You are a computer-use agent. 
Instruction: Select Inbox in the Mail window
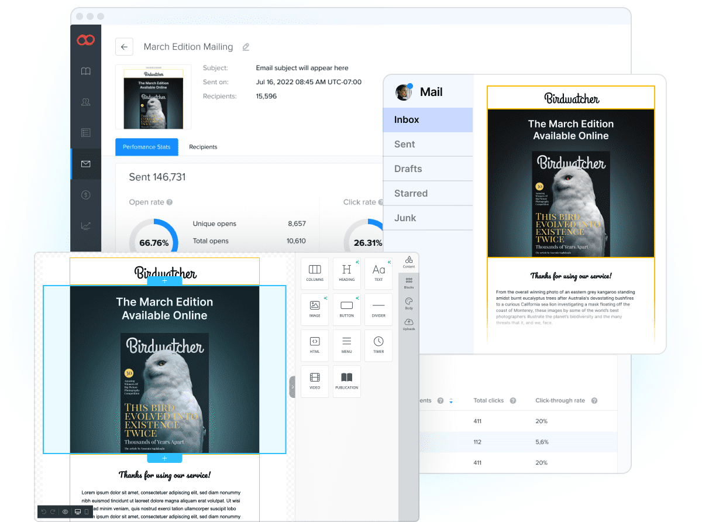tap(428, 120)
